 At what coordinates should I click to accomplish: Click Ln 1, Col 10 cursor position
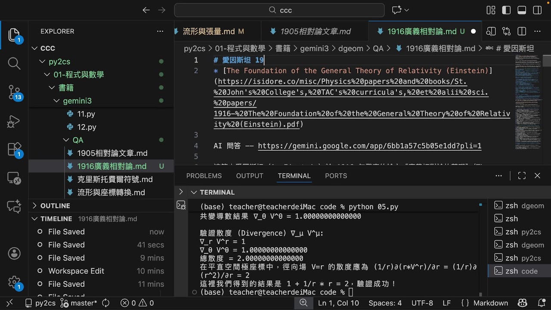[338, 303]
